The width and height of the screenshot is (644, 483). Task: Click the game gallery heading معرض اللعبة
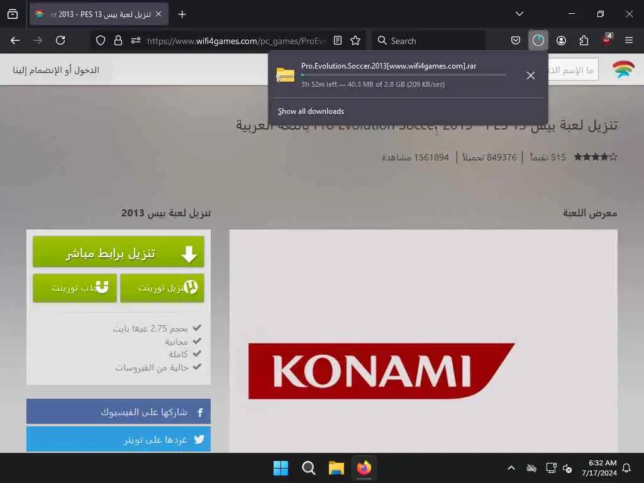tap(590, 213)
